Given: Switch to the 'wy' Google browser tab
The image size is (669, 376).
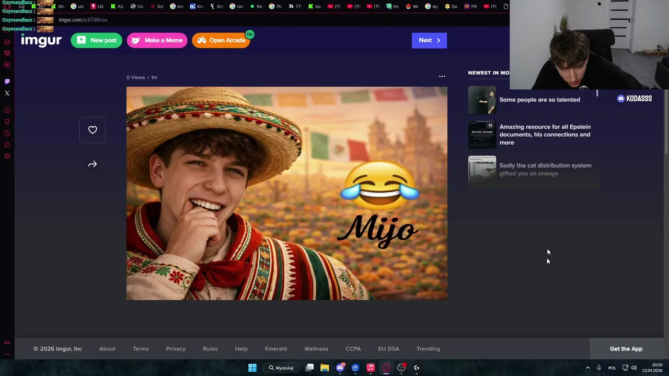Looking at the screenshot, I should click(432, 6).
